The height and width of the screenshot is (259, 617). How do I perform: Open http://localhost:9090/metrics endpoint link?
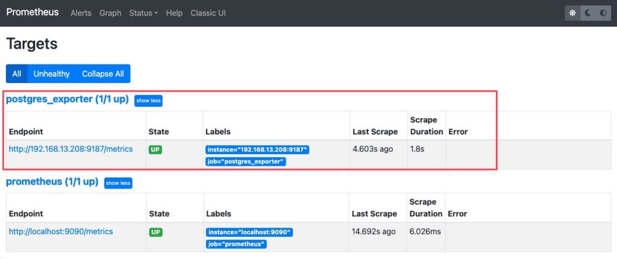click(61, 231)
